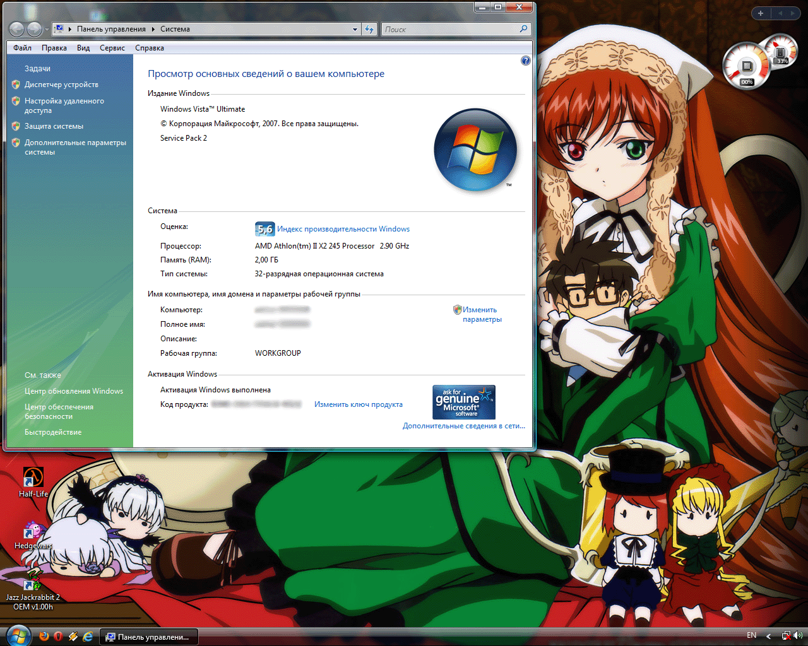Open Настройка удаленного доступа link
Viewport: 808px width, 646px height.
click(64, 105)
